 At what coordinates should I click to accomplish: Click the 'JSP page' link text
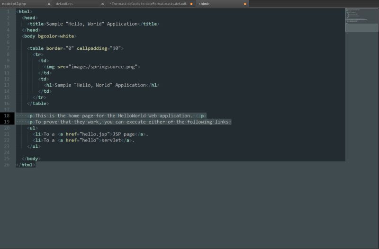click(x=124, y=134)
